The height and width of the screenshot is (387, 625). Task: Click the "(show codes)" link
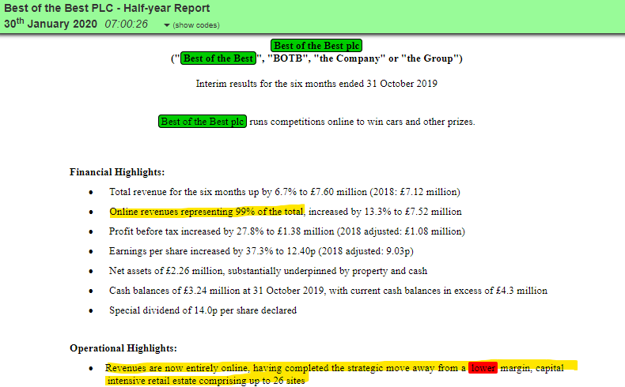pyautogui.click(x=196, y=25)
